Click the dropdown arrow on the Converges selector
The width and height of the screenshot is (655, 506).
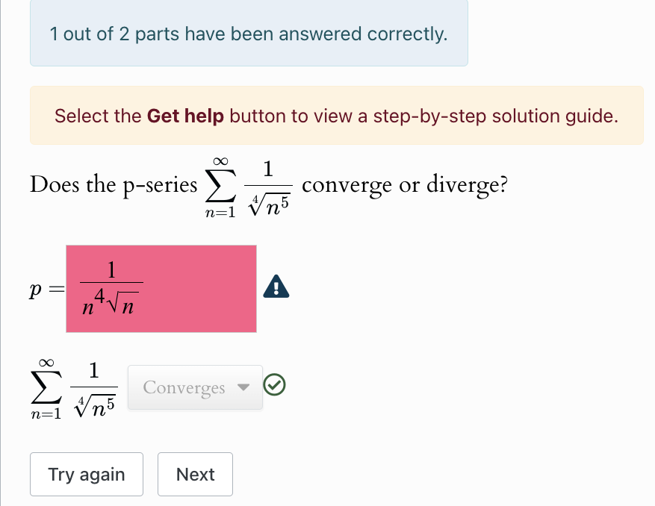244,387
